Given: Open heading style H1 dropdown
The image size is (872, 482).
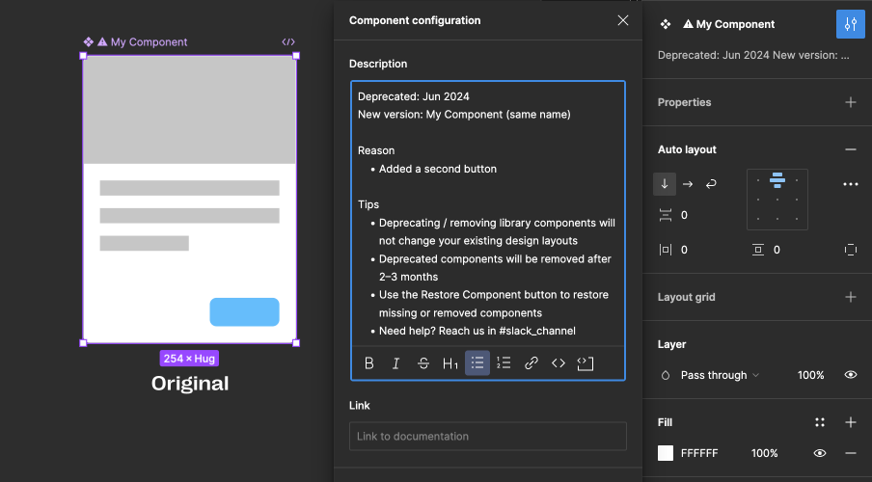Looking at the screenshot, I should pyautogui.click(x=450, y=363).
